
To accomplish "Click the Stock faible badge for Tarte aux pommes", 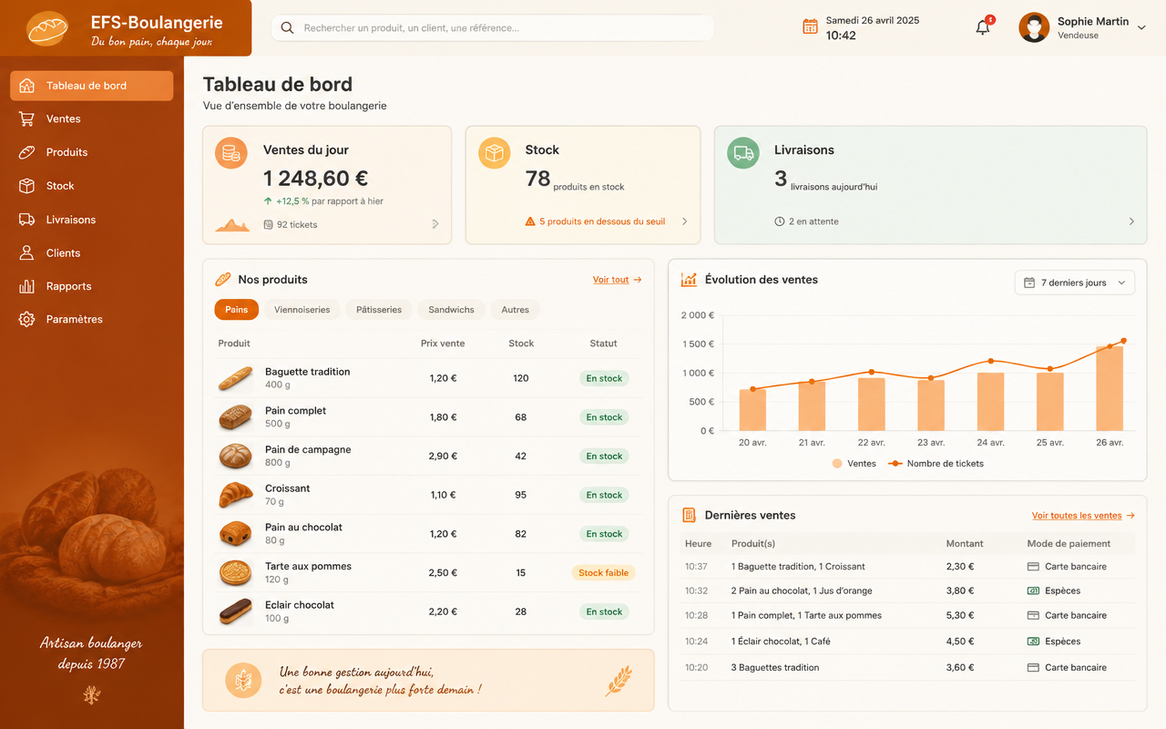I will 604,573.
